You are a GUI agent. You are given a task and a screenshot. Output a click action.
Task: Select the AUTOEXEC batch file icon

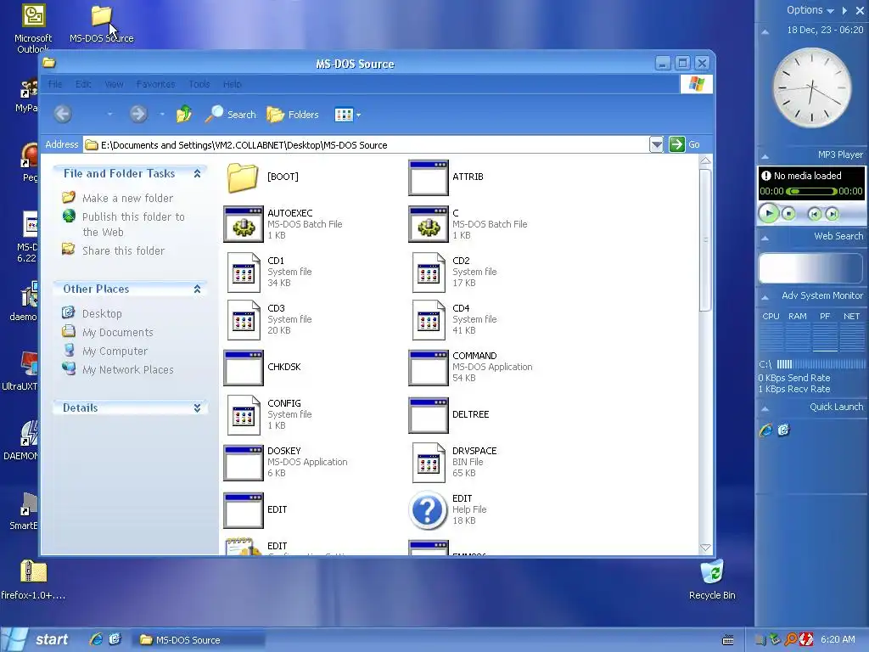click(244, 224)
